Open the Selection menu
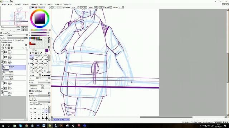This screenshot has width=229, height=128. click(34, 5)
